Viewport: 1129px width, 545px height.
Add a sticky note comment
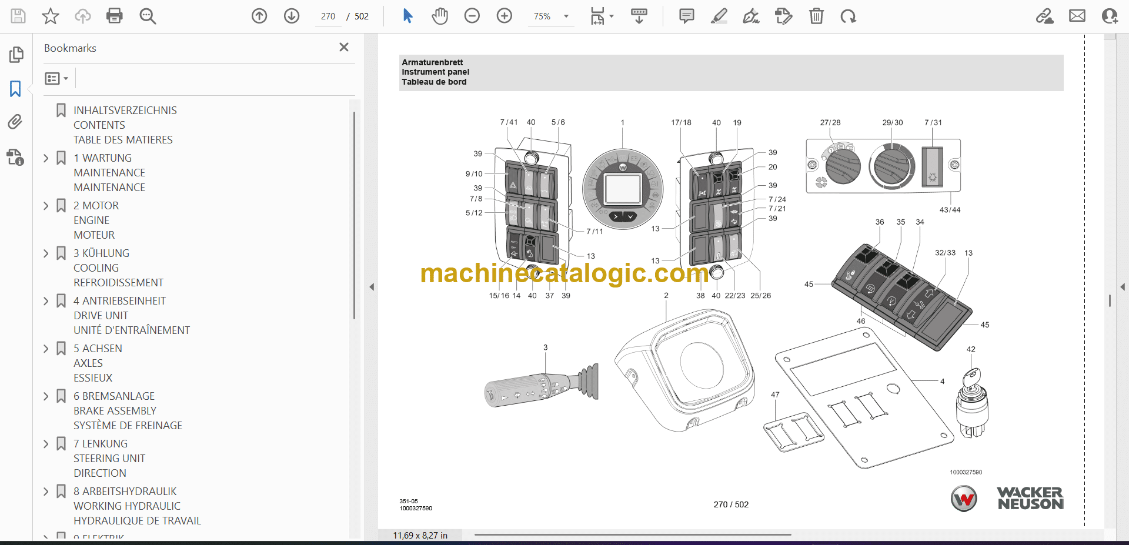[x=686, y=16]
